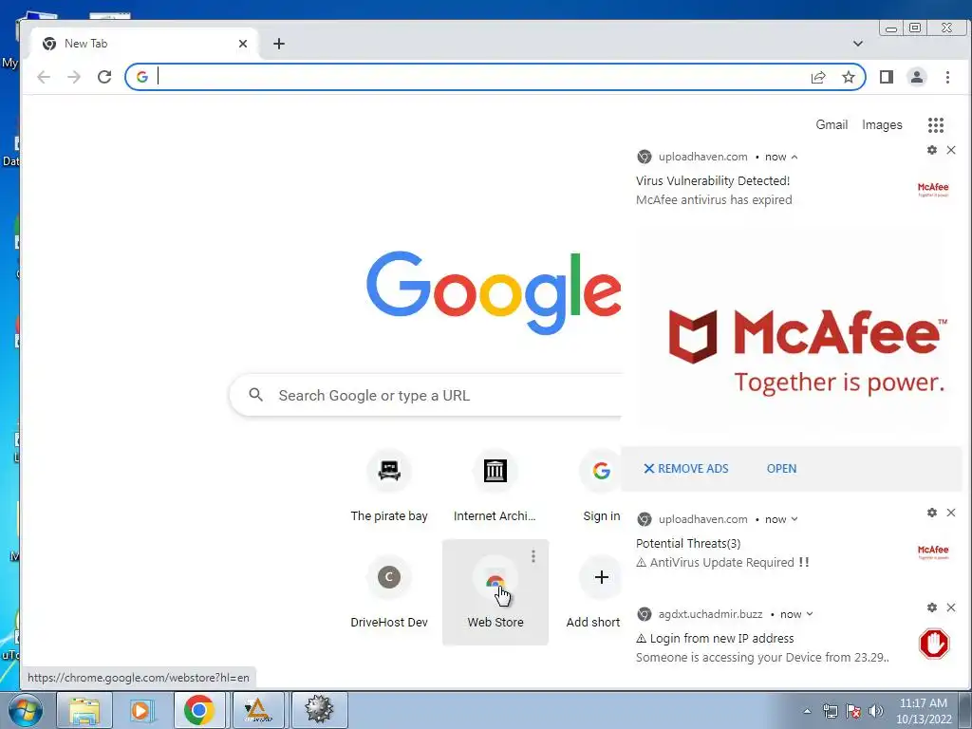Click the share page icon in address bar
The height and width of the screenshot is (729, 972).
point(818,77)
